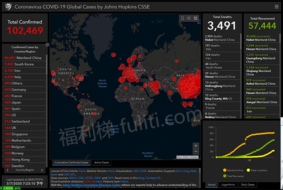Open the GitHub database link

[x=89, y=181]
